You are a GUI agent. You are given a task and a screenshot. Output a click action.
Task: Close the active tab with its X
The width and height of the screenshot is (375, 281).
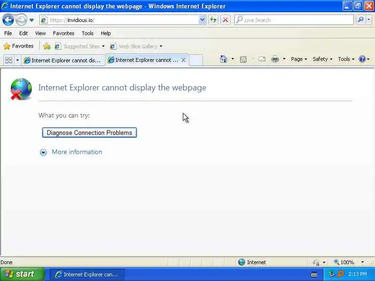coord(183,60)
